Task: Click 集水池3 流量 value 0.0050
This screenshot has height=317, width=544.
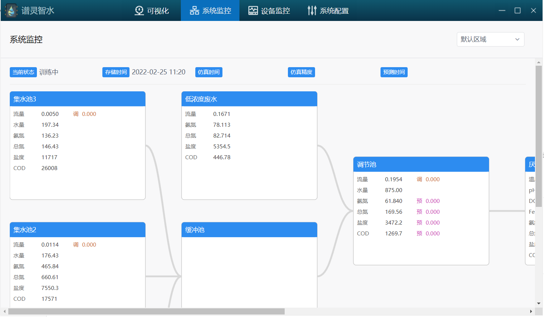Action: point(50,114)
